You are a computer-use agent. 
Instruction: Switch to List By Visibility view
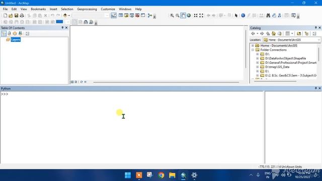(15, 34)
